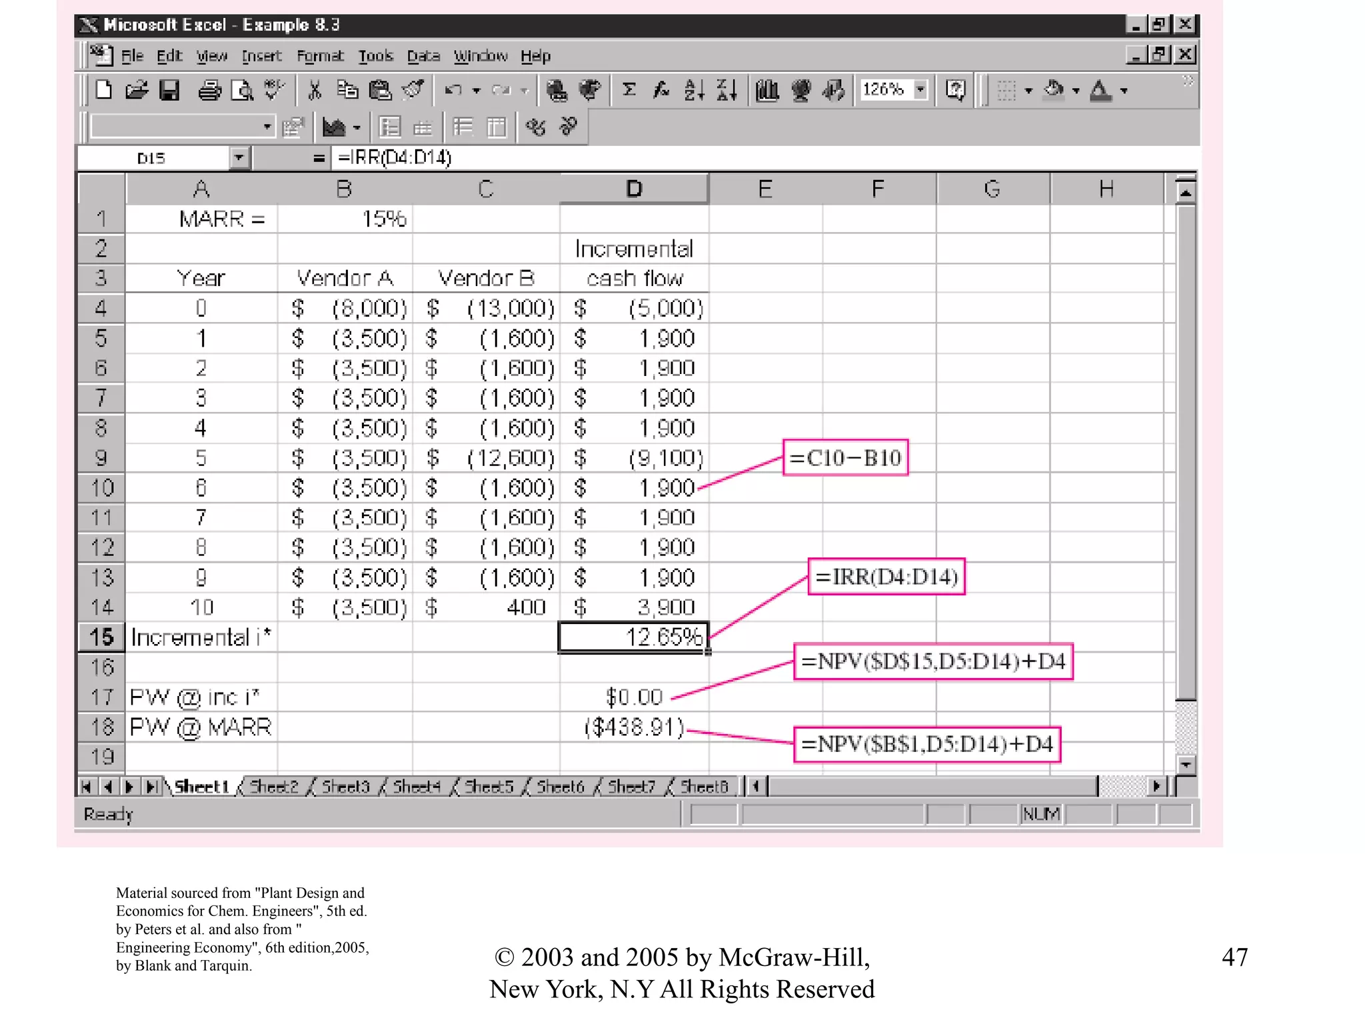
Task: Click the AutoSum sigma icon
Action: [x=629, y=90]
